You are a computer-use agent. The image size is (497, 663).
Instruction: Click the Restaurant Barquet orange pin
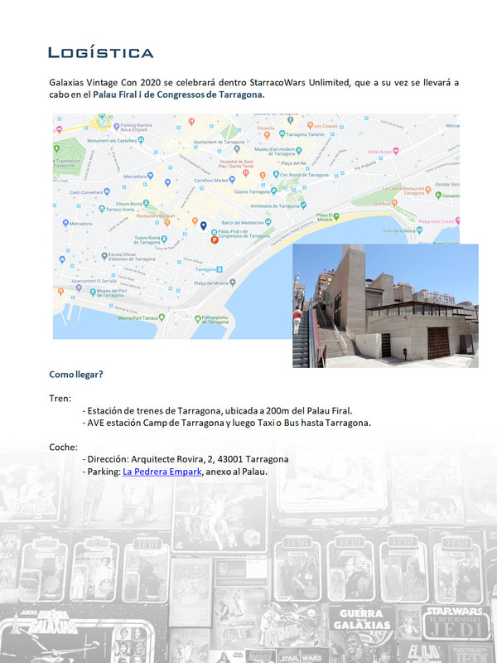pyautogui.click(x=167, y=222)
